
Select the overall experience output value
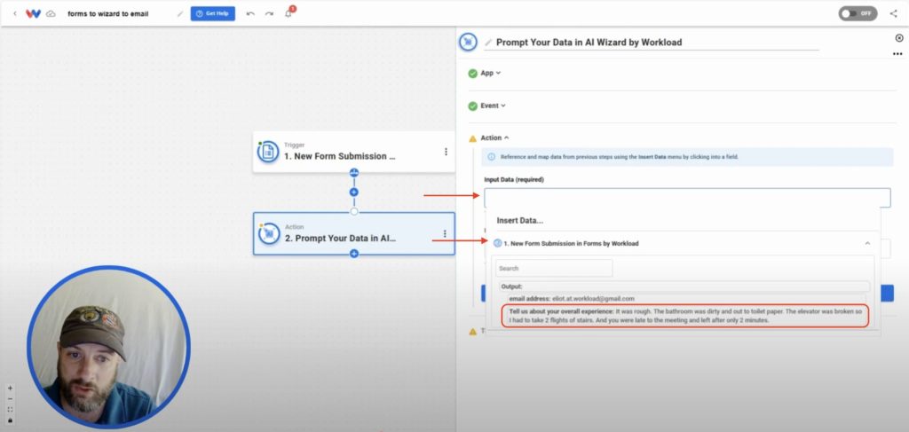click(x=685, y=316)
